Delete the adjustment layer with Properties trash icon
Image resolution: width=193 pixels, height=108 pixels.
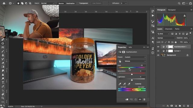click(144, 99)
